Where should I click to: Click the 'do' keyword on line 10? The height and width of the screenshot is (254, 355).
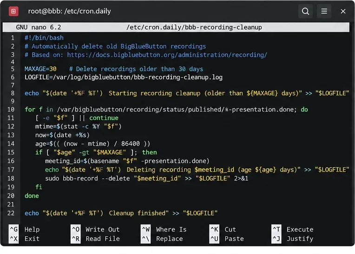304,110
